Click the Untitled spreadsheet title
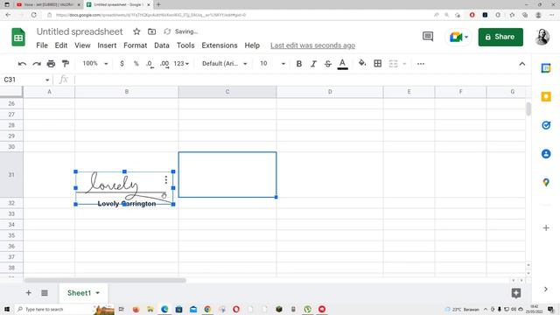The image size is (560, 315). pyautogui.click(x=80, y=31)
